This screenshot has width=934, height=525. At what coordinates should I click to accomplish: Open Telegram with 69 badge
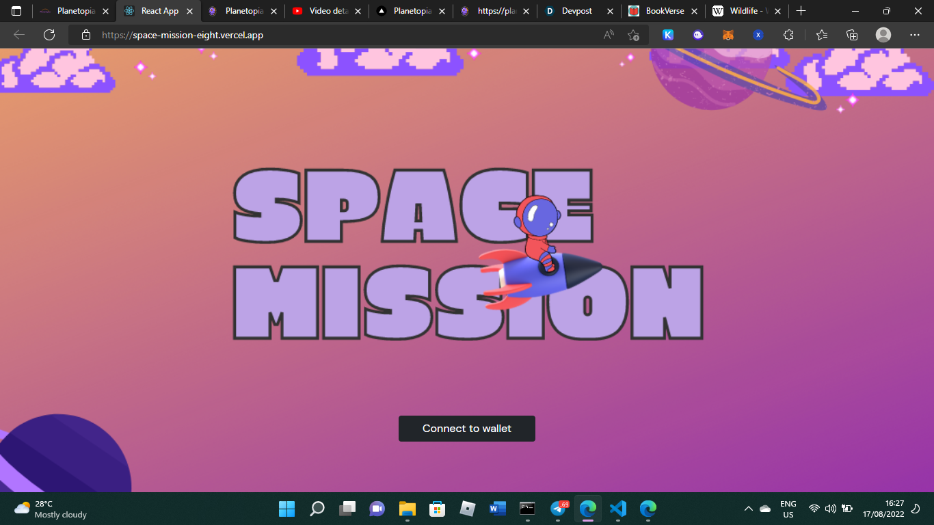click(x=558, y=509)
